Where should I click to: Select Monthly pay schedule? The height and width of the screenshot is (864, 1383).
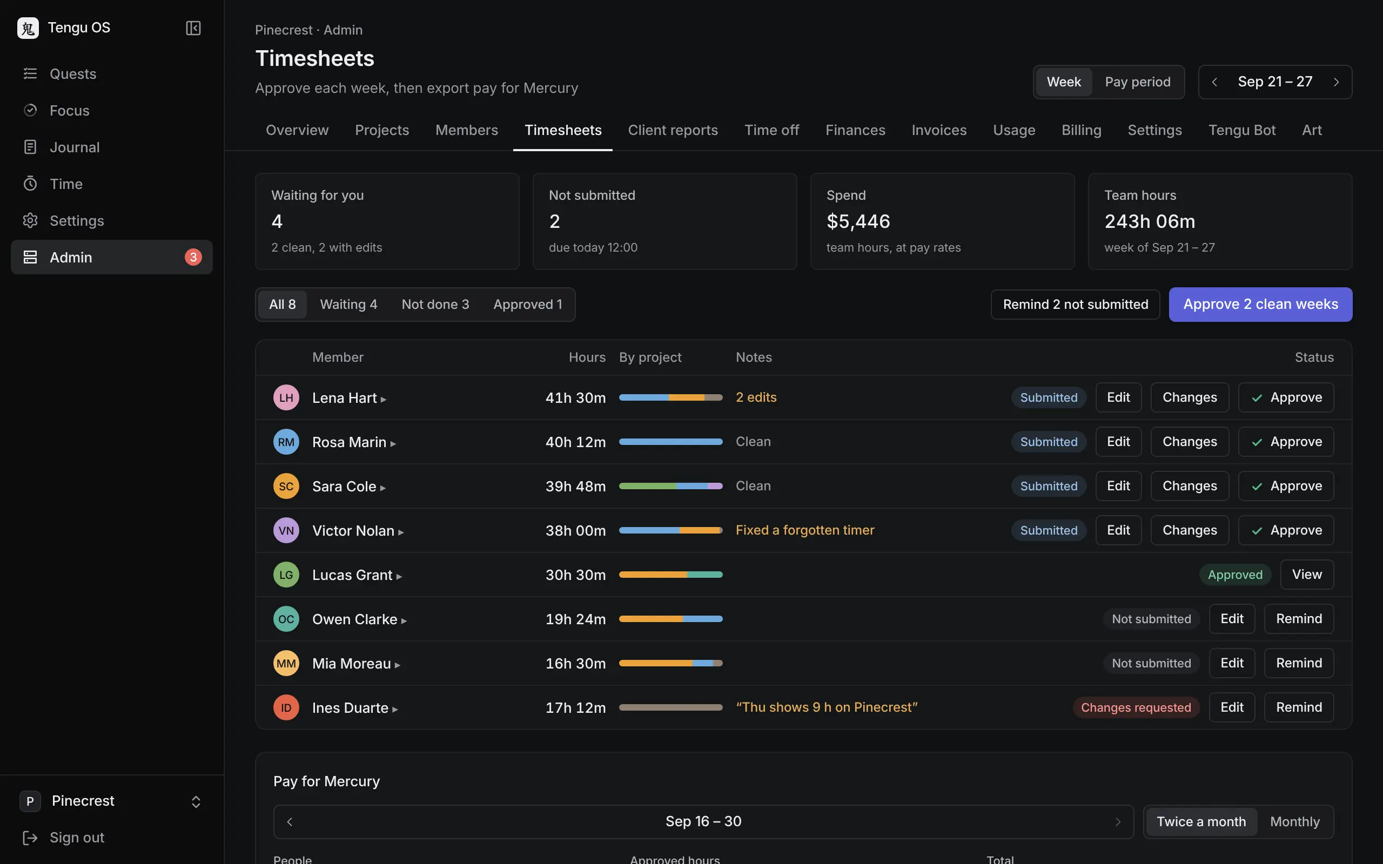(x=1294, y=822)
